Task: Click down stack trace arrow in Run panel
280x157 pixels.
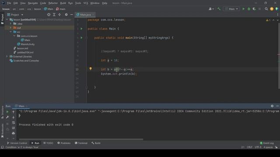Action: coord(13,117)
